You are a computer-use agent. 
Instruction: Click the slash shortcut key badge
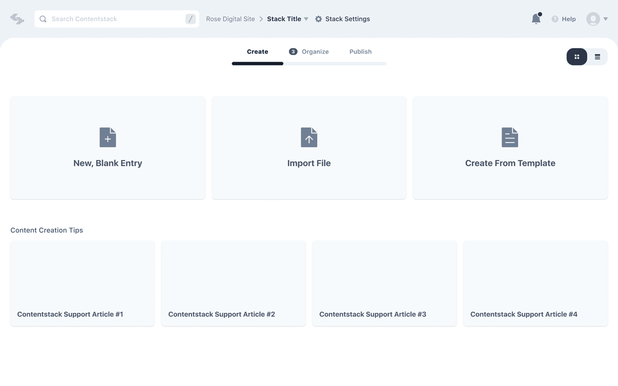[191, 19]
